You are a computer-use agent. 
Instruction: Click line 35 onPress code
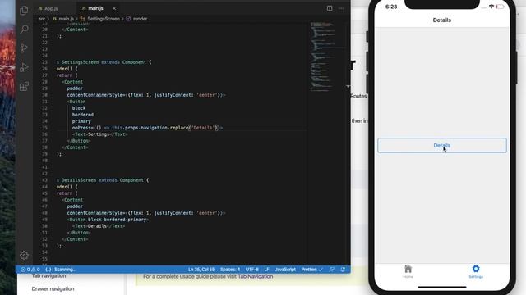click(147, 128)
